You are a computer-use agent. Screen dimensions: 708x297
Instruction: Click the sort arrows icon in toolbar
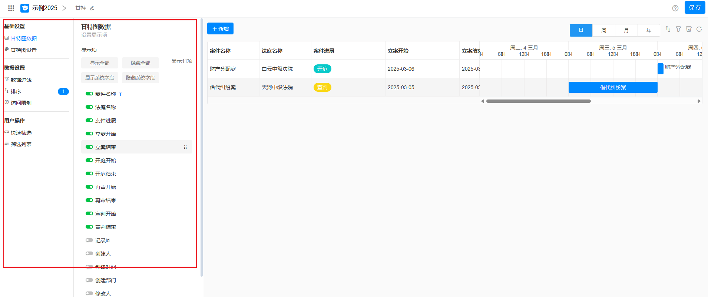coord(668,29)
